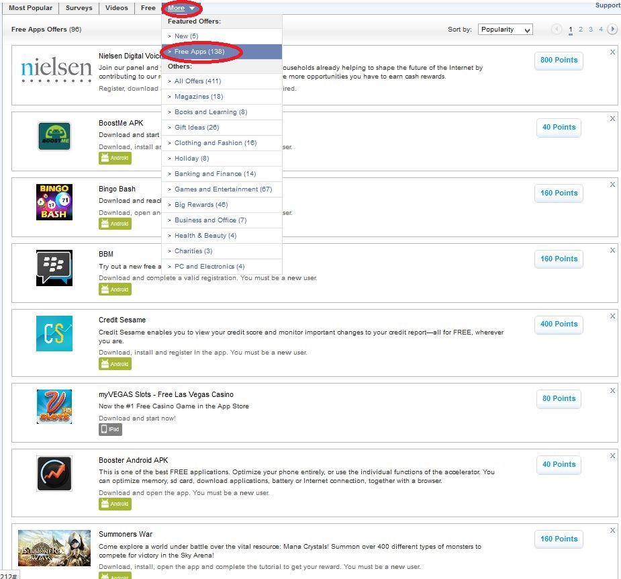This screenshot has width=621, height=579.
Task: Dismiss the Nielsen Digital Voice offer
Action: [x=612, y=52]
